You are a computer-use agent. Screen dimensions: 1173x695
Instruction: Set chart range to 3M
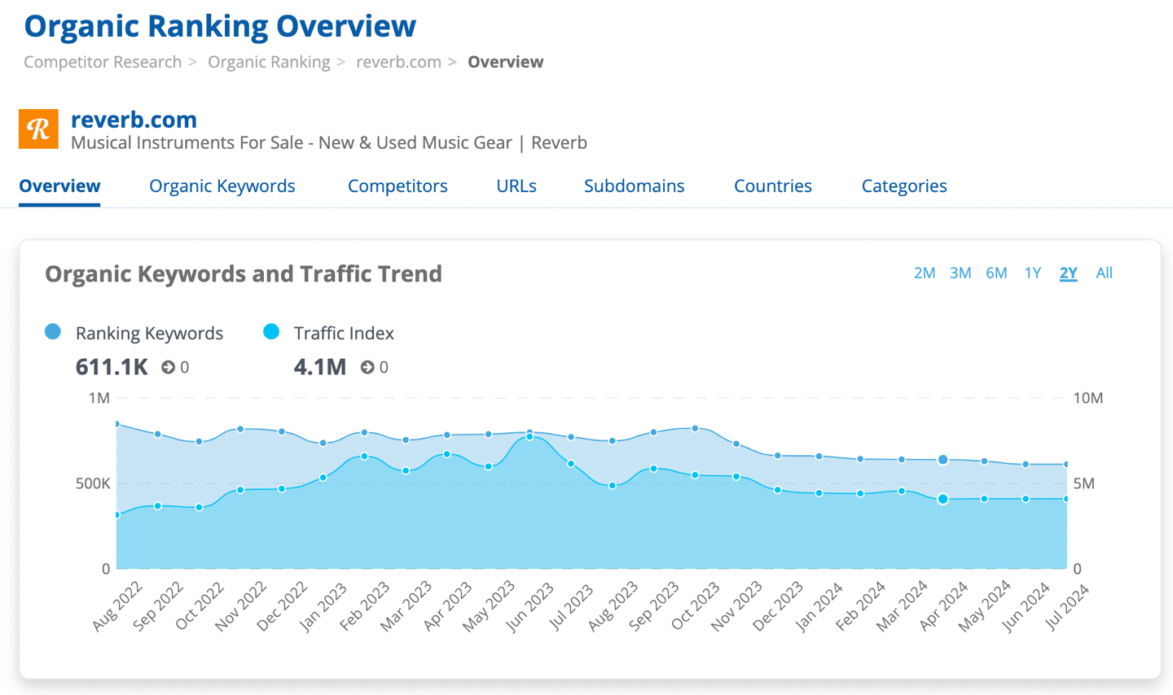pos(960,273)
